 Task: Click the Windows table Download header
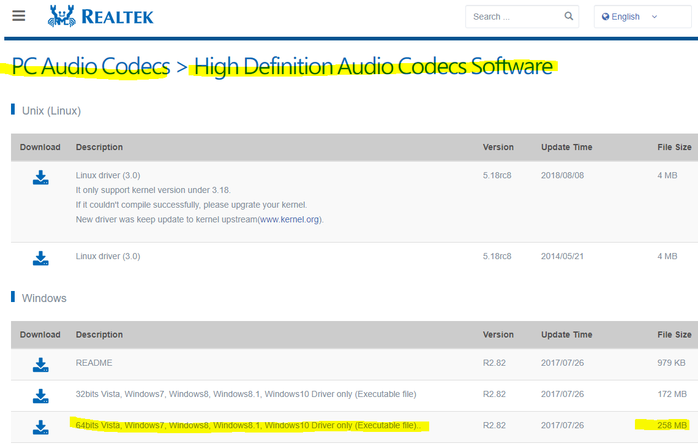click(40, 334)
